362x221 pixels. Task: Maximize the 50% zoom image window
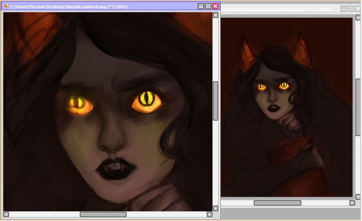(x=208, y=6)
